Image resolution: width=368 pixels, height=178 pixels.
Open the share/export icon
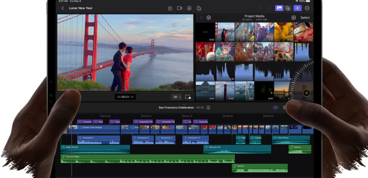point(199,8)
